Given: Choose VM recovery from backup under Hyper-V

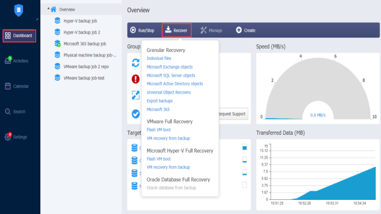Looking at the screenshot, I should tap(168, 167).
